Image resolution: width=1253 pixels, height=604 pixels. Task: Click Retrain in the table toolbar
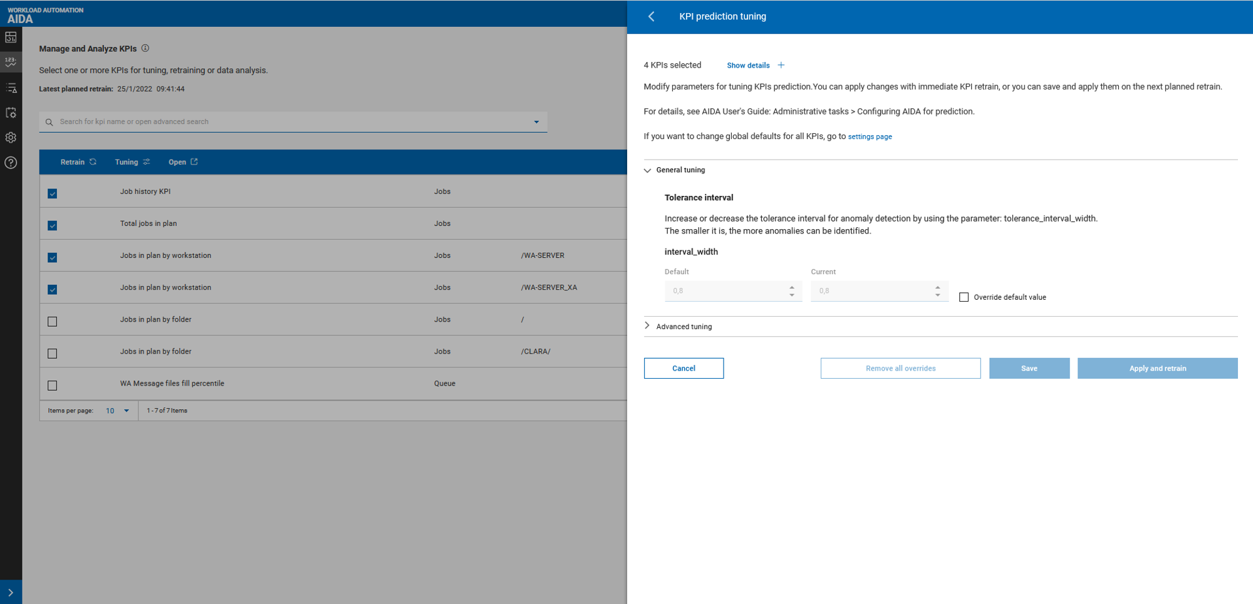78,162
